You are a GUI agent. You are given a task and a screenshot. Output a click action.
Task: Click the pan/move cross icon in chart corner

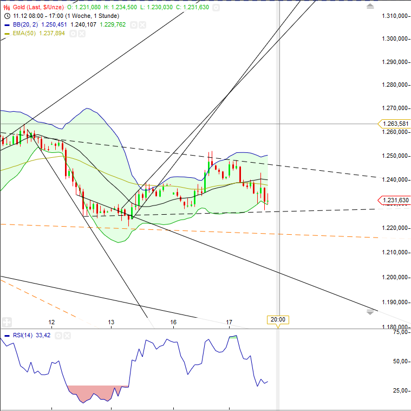point(6,322)
